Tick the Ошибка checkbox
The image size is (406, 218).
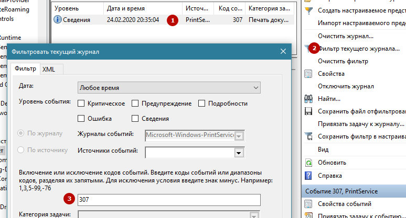81,119
